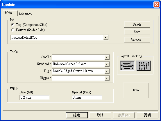Viewport: 161px width, 121px height.
Task: Click the SaveAs... button
Action: [137, 40]
